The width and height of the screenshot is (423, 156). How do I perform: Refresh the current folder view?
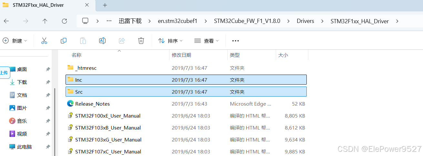click(x=64, y=21)
